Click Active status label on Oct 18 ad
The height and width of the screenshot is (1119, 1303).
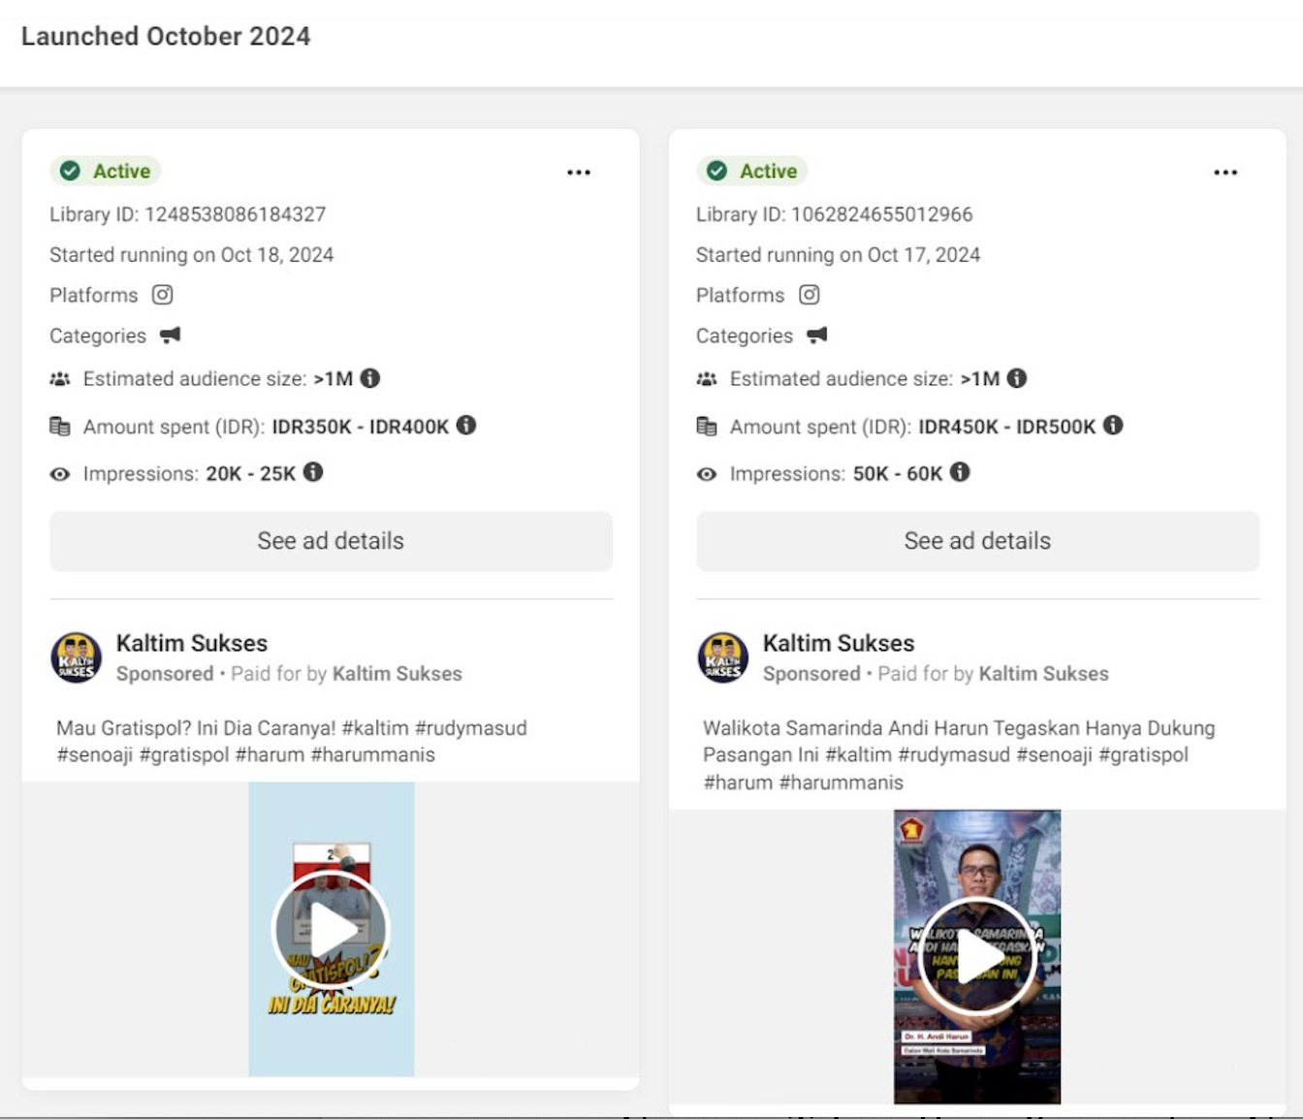click(122, 171)
